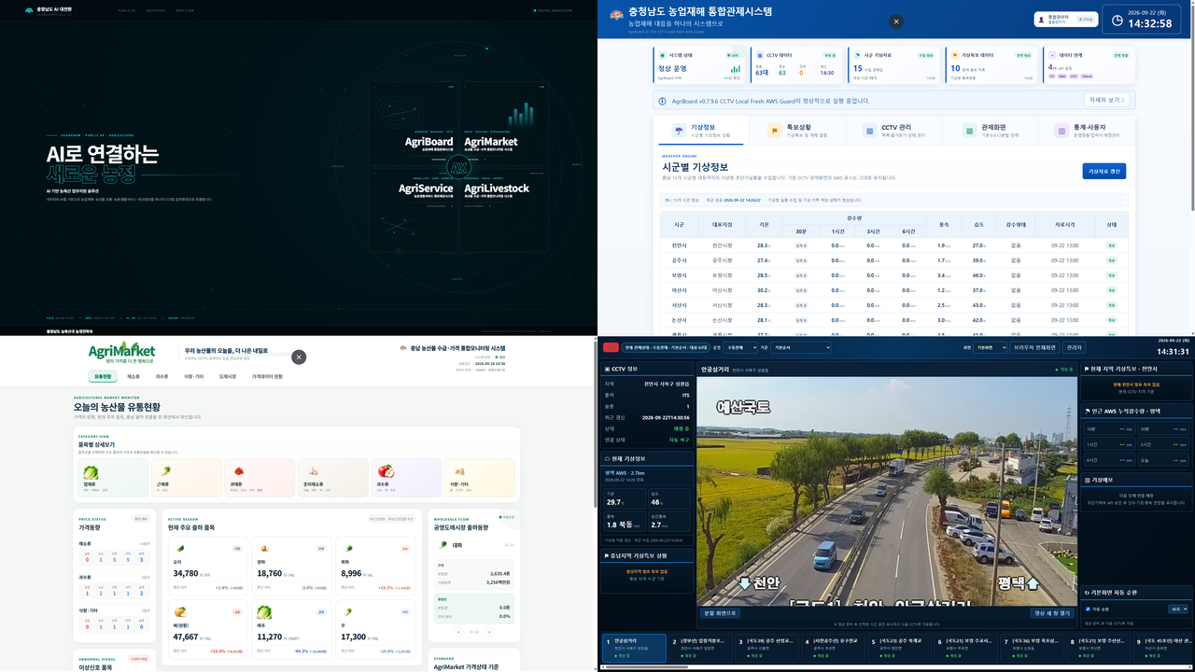The image size is (1195, 672).
Task: Select camera 4 유구천교 in the list
Action: (x=835, y=648)
